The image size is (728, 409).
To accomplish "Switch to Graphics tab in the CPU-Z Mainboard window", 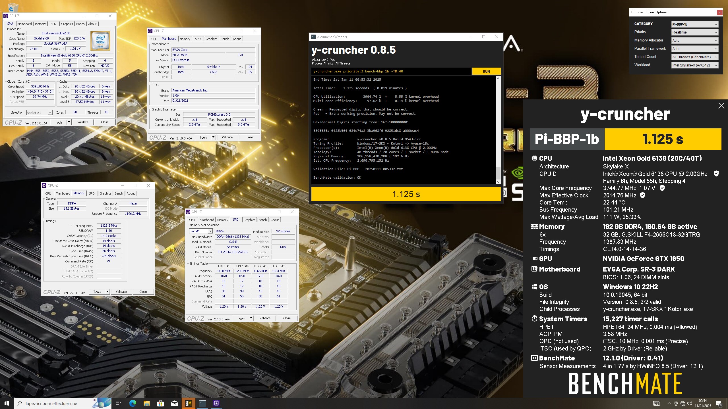I will point(211,39).
